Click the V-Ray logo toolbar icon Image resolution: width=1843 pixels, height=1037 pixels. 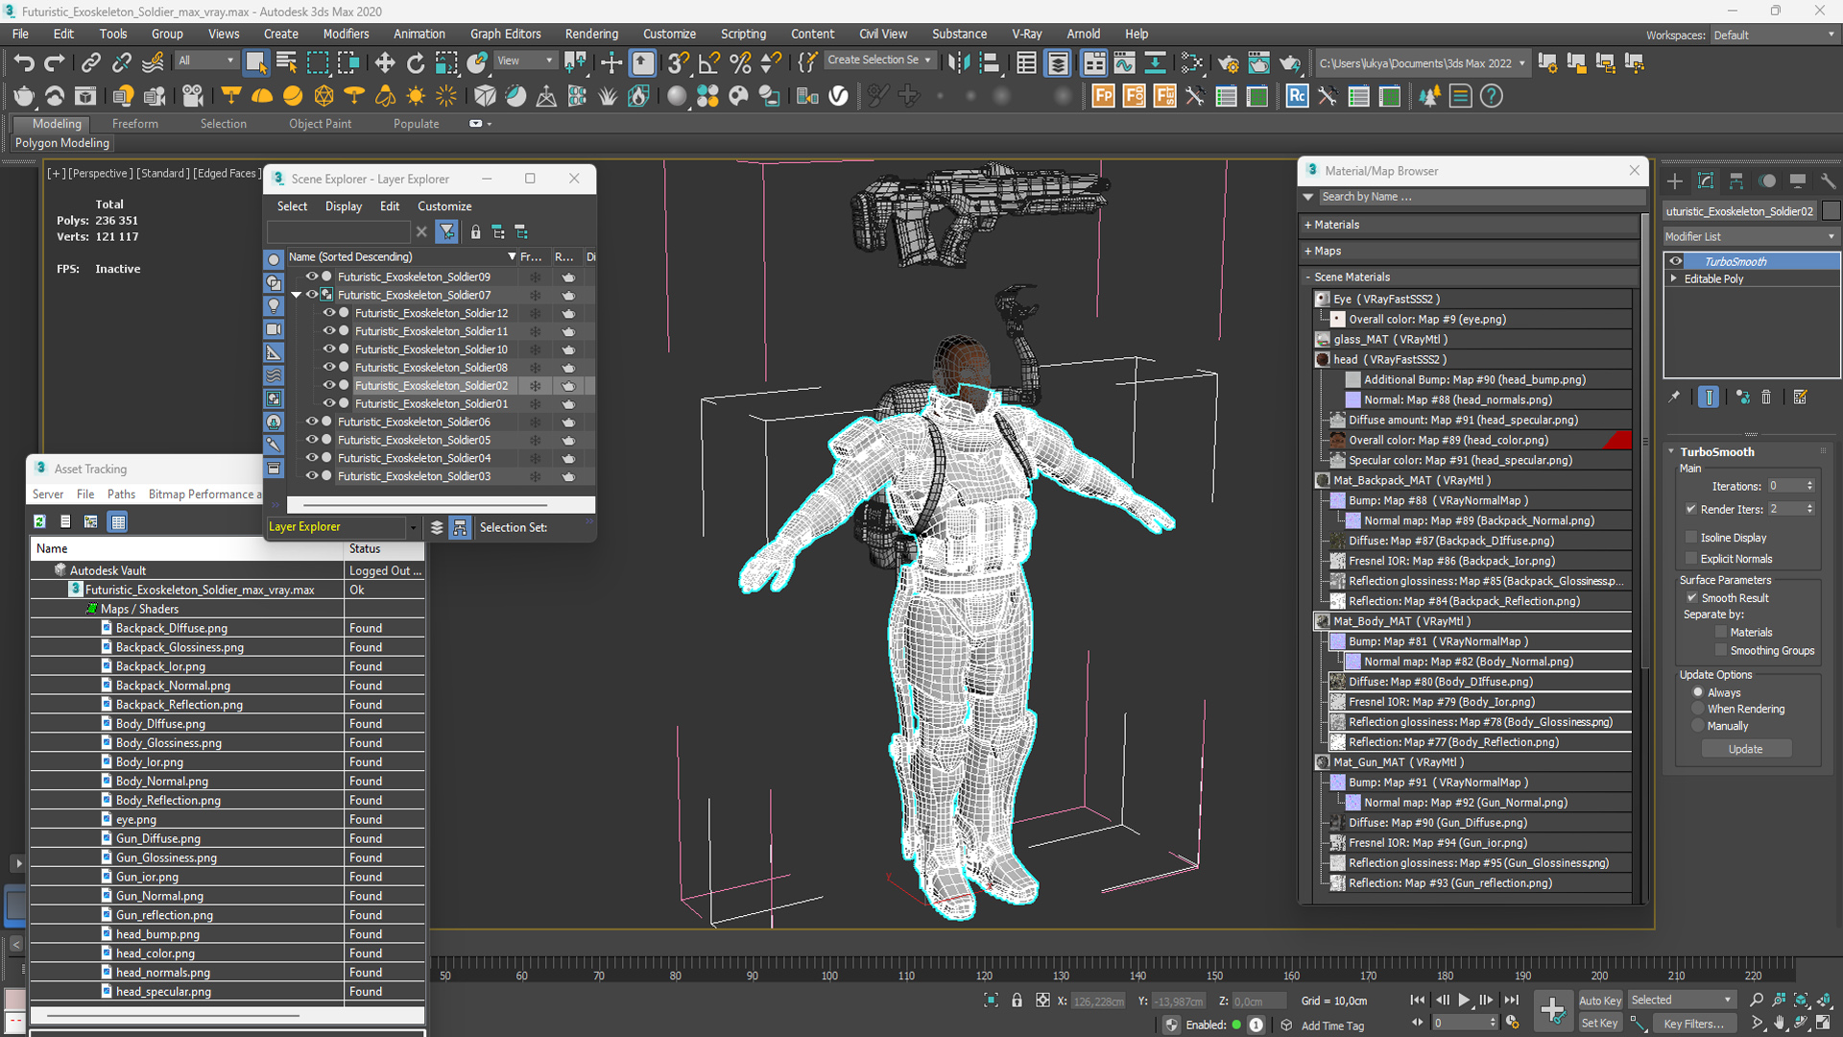tap(838, 96)
